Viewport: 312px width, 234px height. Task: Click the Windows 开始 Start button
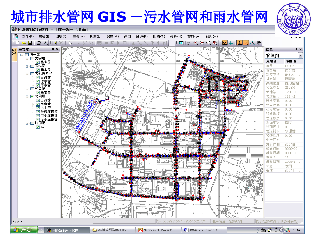click(x=24, y=230)
